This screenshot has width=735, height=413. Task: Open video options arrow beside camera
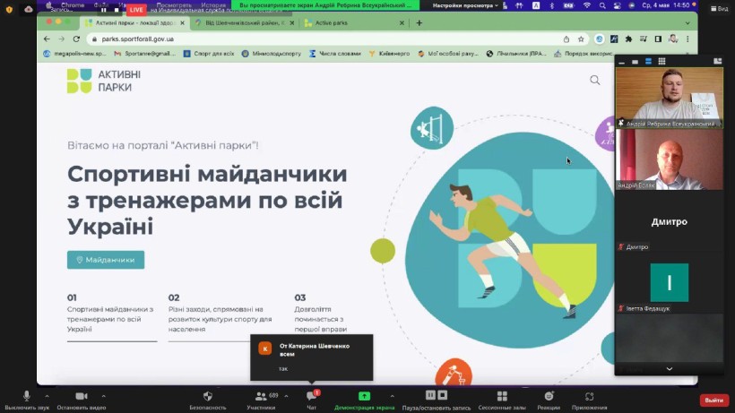pos(104,396)
